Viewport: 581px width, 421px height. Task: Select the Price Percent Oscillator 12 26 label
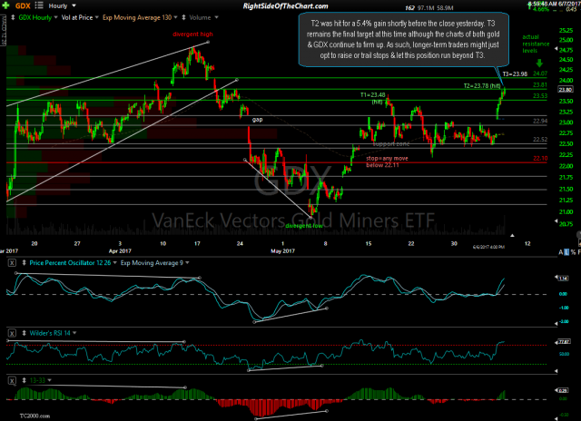pos(70,263)
